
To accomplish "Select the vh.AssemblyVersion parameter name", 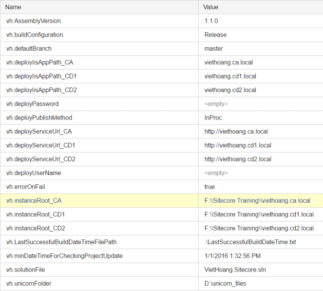I will pos(33,21).
